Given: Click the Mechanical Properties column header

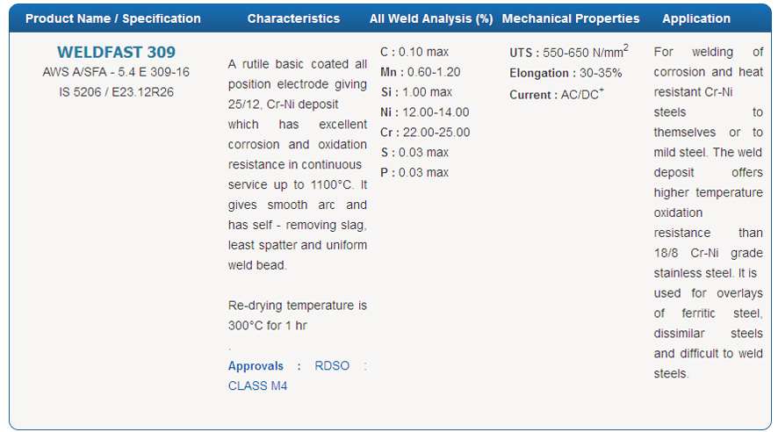Looking at the screenshot, I should tap(571, 18).
